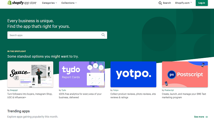Visit the Snapppt developer link
Screen dimensions: 214x120
[14, 90]
